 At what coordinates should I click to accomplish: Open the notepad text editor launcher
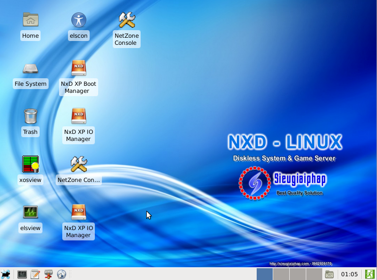tap(35, 274)
